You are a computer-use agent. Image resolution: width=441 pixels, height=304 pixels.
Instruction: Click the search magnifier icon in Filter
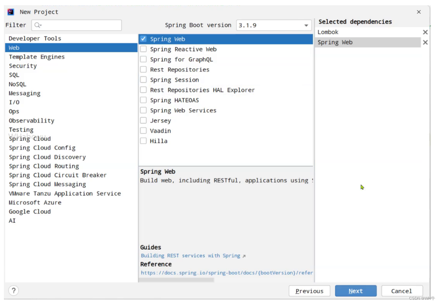(38, 25)
